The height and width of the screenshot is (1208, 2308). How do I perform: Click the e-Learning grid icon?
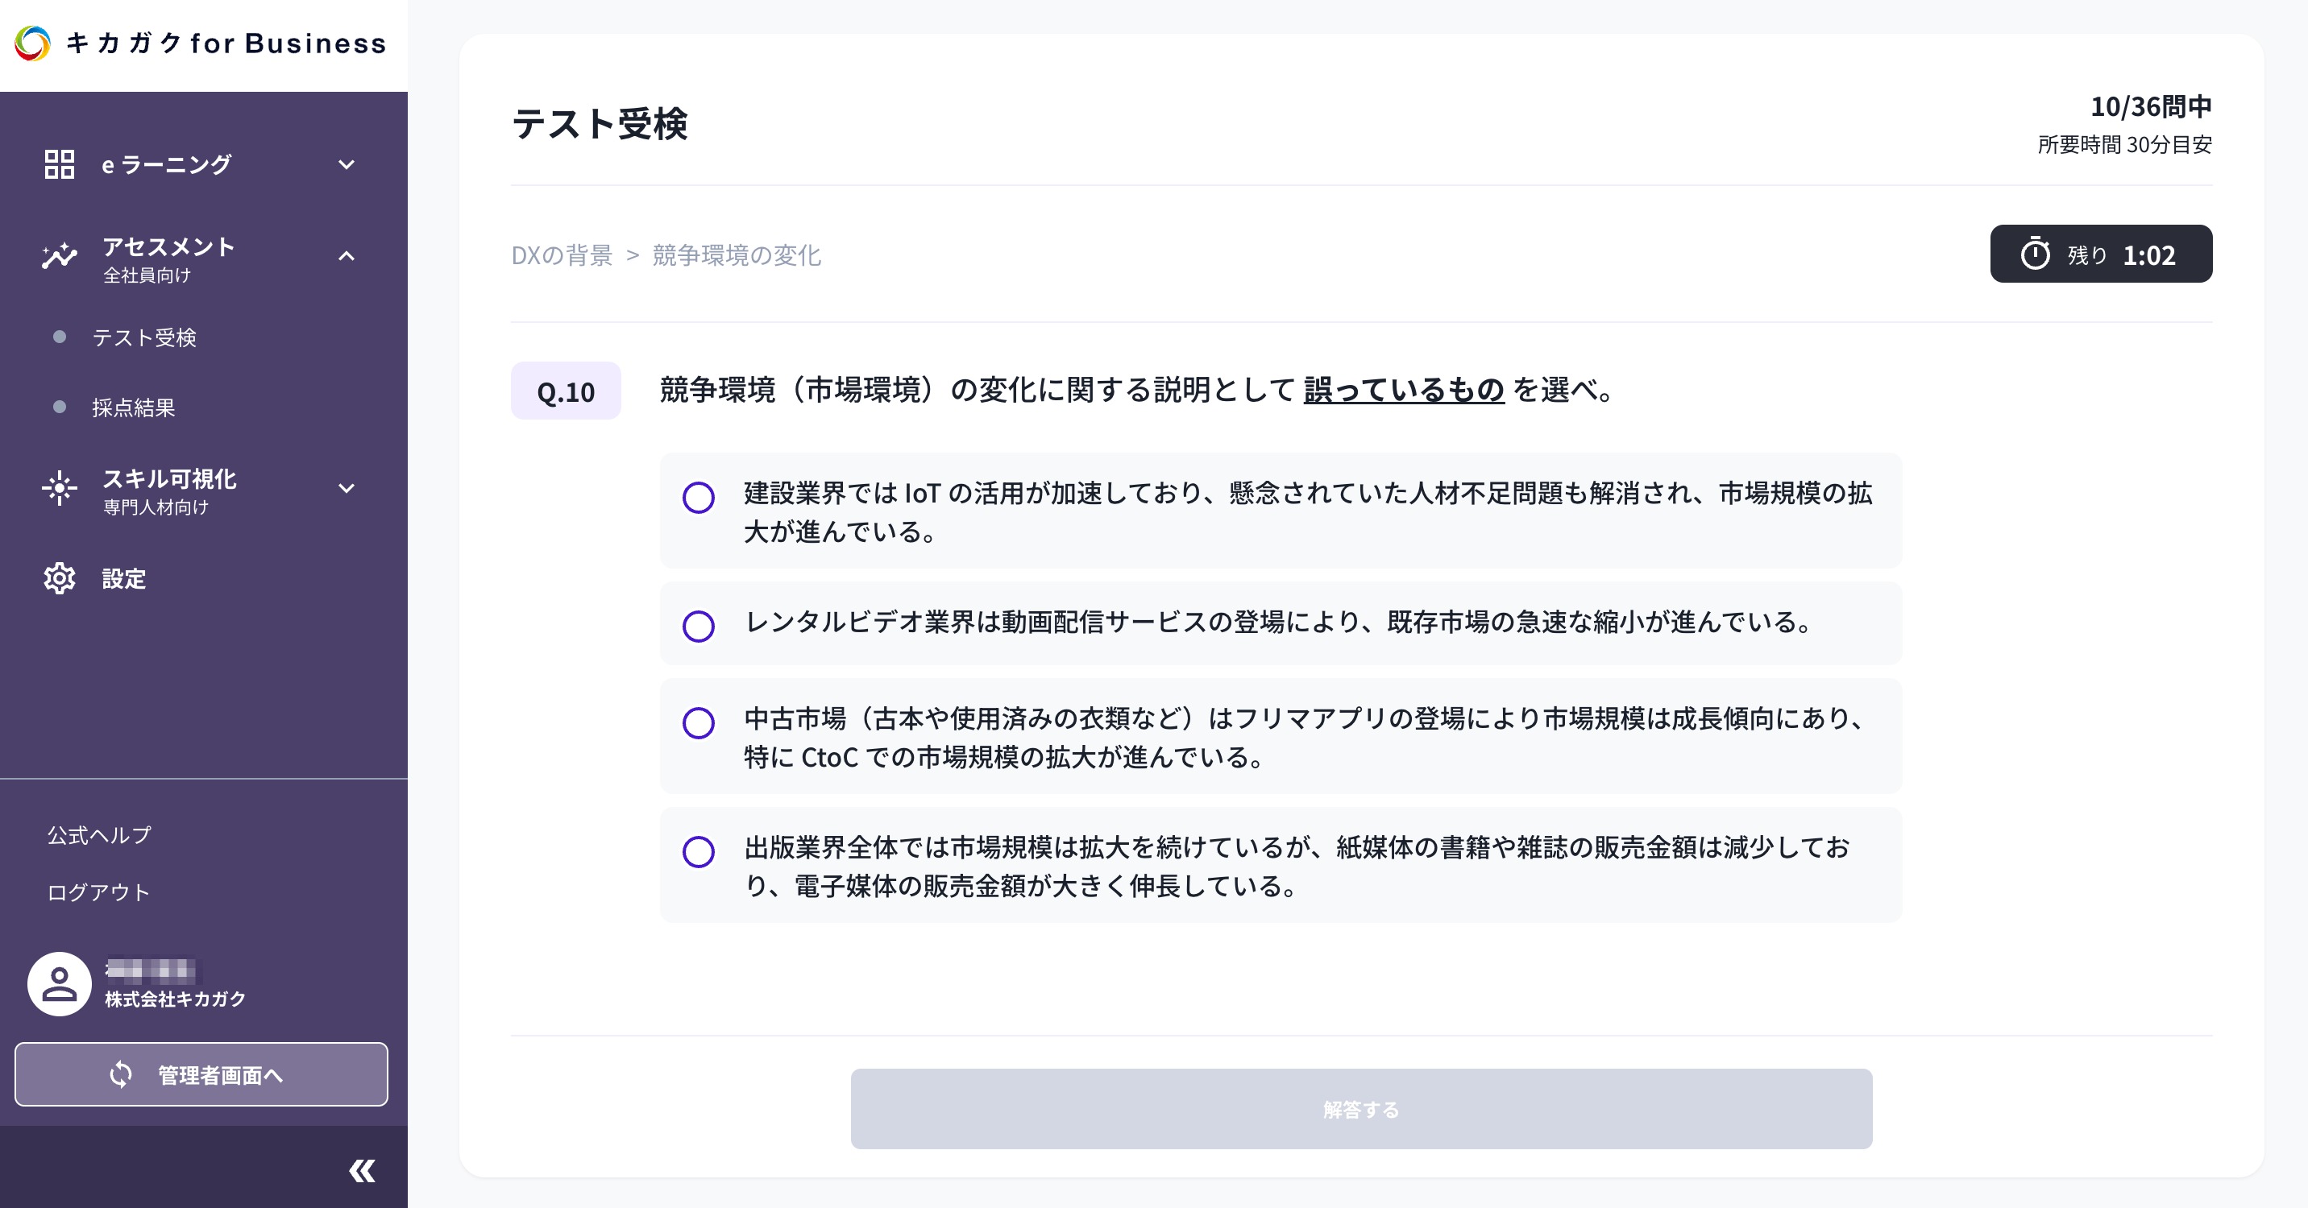tap(59, 163)
